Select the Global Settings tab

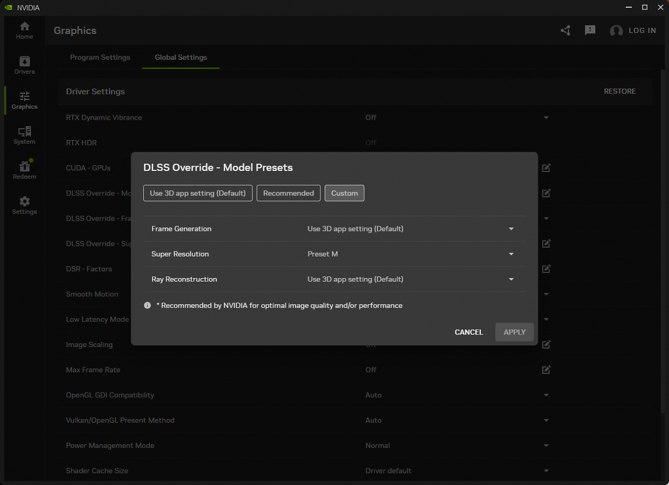[x=181, y=57]
